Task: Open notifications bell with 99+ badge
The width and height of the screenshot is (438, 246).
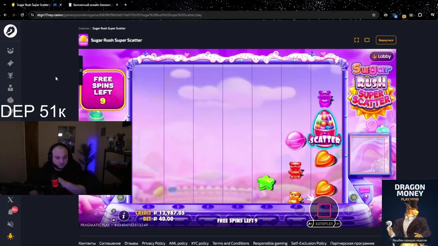Action: click(11, 212)
